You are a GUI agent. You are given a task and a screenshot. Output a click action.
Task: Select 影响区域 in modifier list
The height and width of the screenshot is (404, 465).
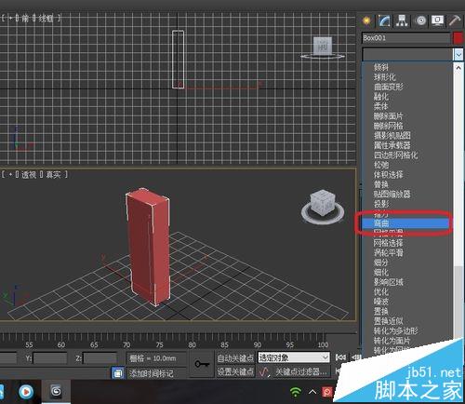click(x=389, y=282)
